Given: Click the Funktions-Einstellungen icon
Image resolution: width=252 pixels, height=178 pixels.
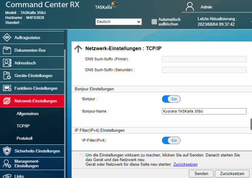Looking at the screenshot, I should [7, 88].
